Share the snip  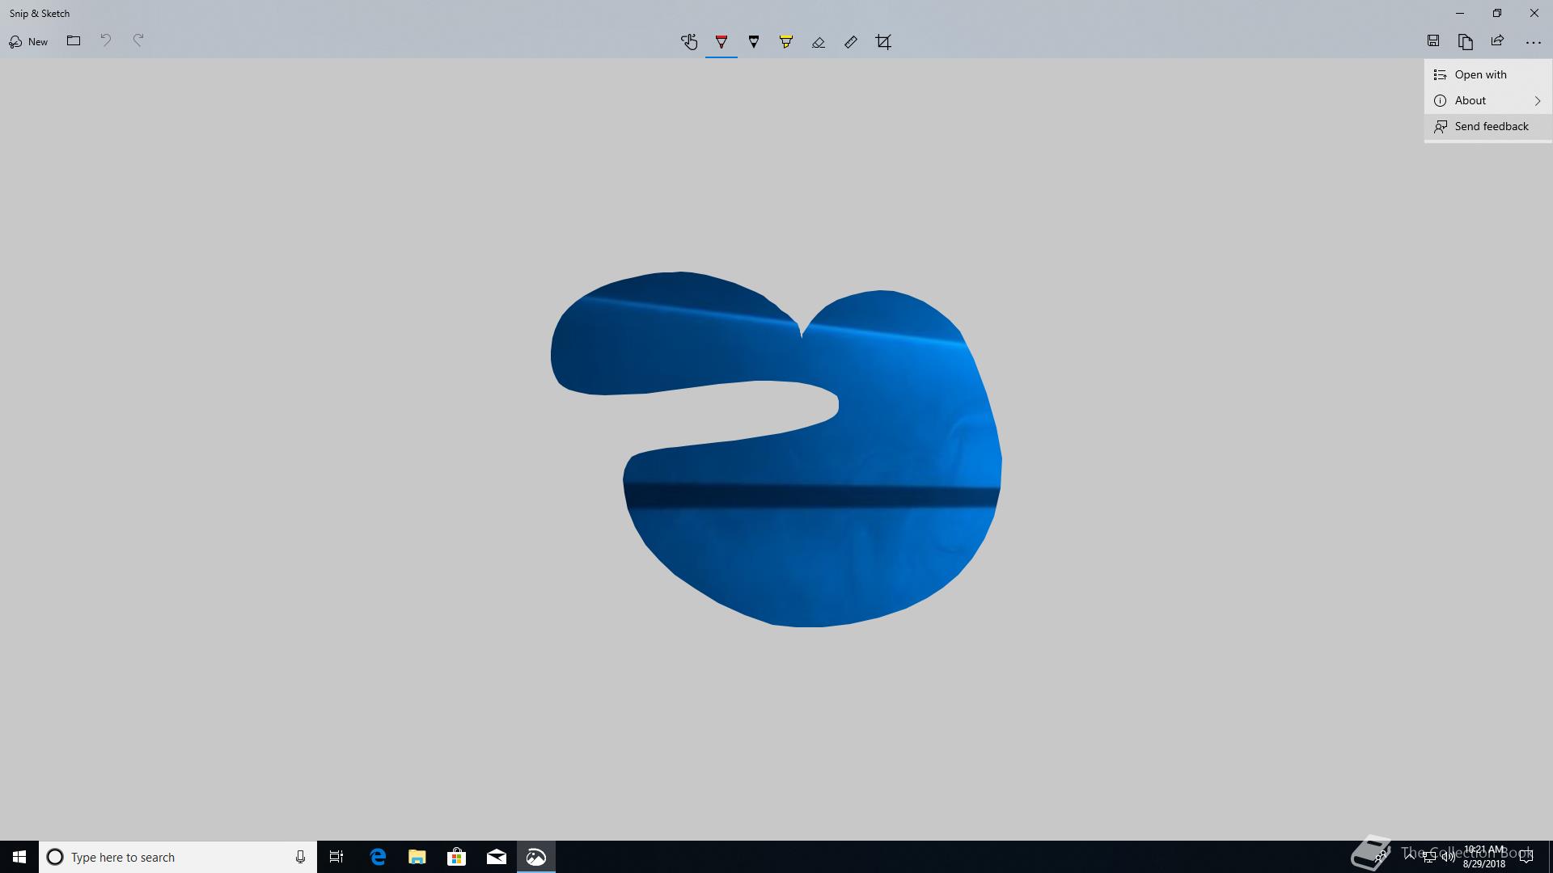(1498, 41)
